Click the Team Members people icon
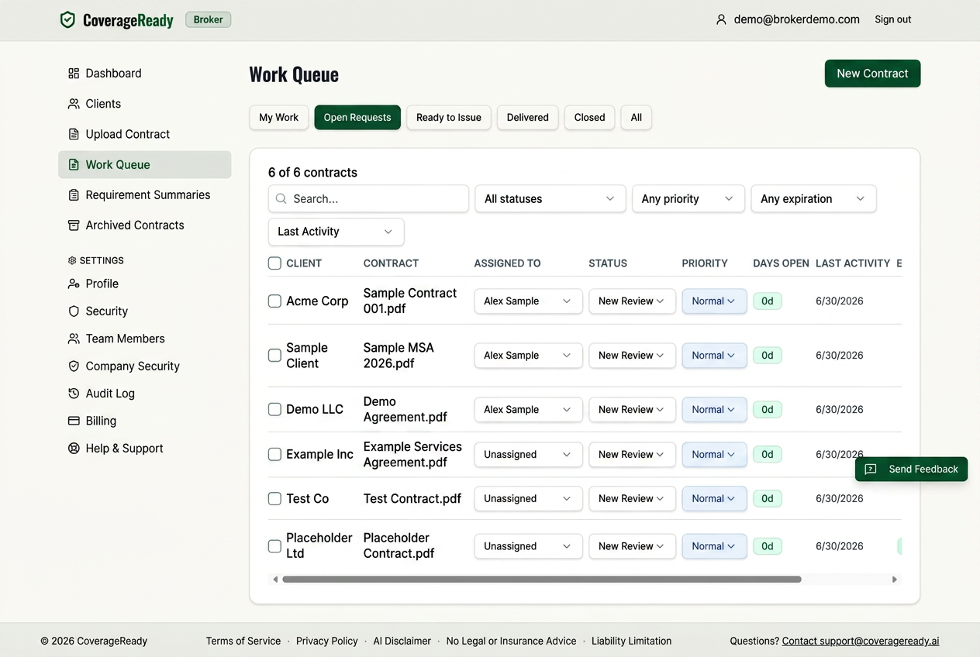 click(74, 339)
